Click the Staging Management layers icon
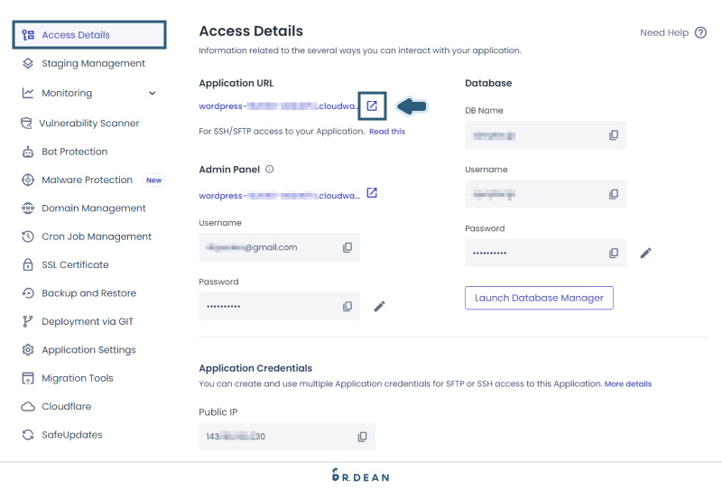The image size is (722, 489). pyautogui.click(x=28, y=63)
